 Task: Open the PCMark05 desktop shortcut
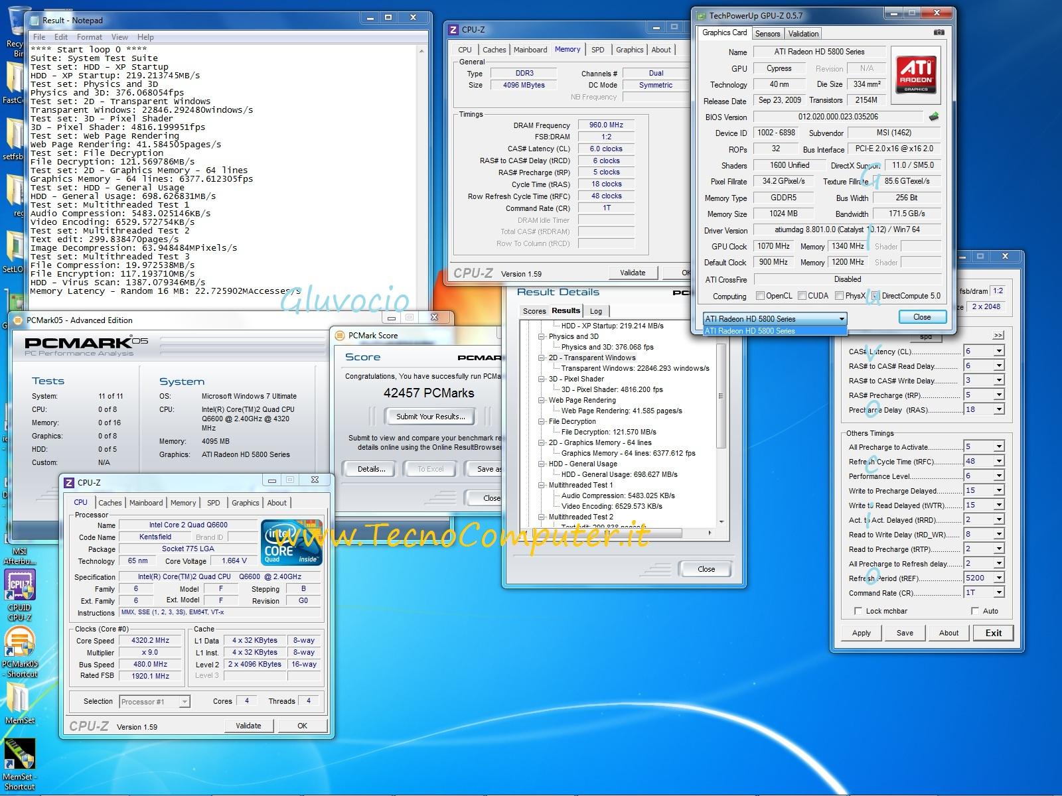coord(20,653)
